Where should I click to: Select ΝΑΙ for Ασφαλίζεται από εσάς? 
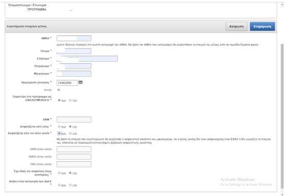(x=59, y=127)
